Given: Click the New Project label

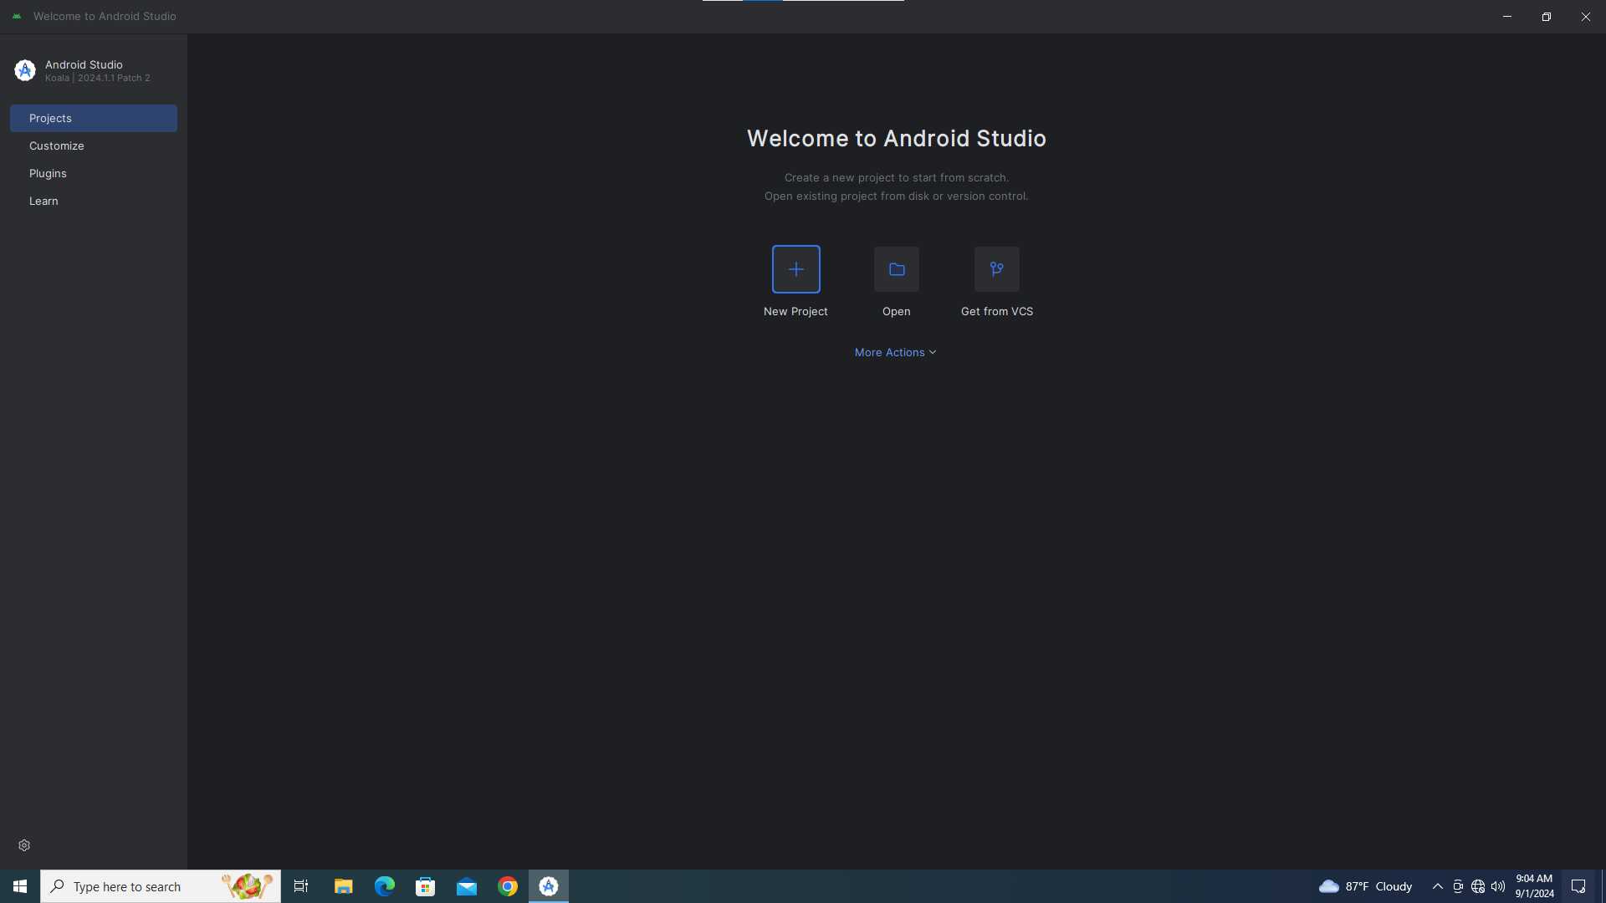Looking at the screenshot, I should (x=795, y=311).
